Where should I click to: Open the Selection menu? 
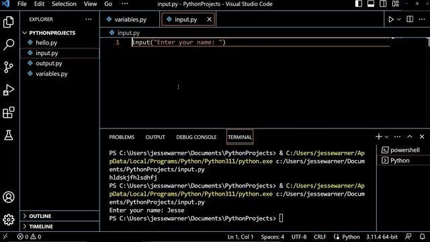64,4
